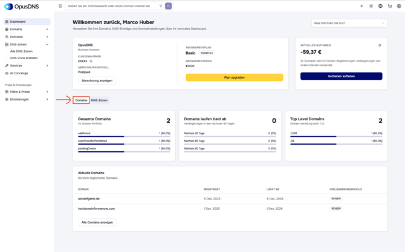Click the '1 Dez. 2025' registration date
Screen dimensions: 405x252
(x=212, y=208)
